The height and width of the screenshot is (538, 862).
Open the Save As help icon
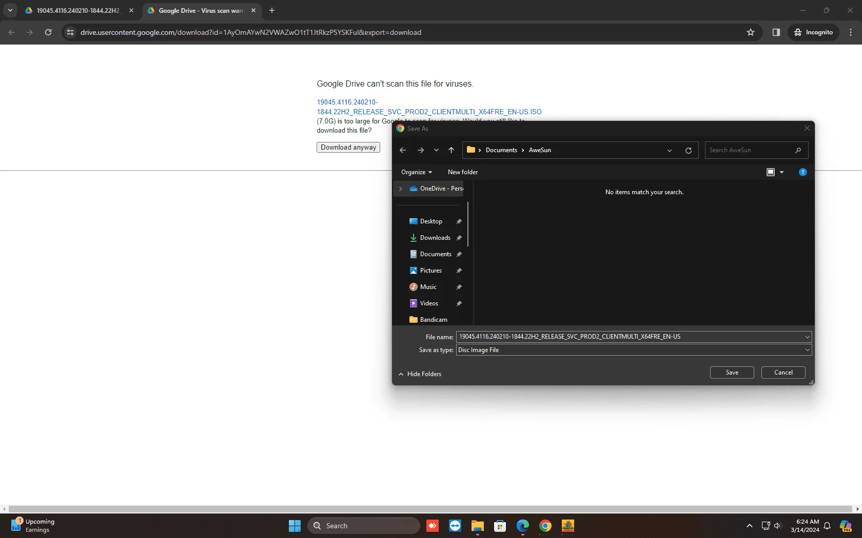[803, 172]
